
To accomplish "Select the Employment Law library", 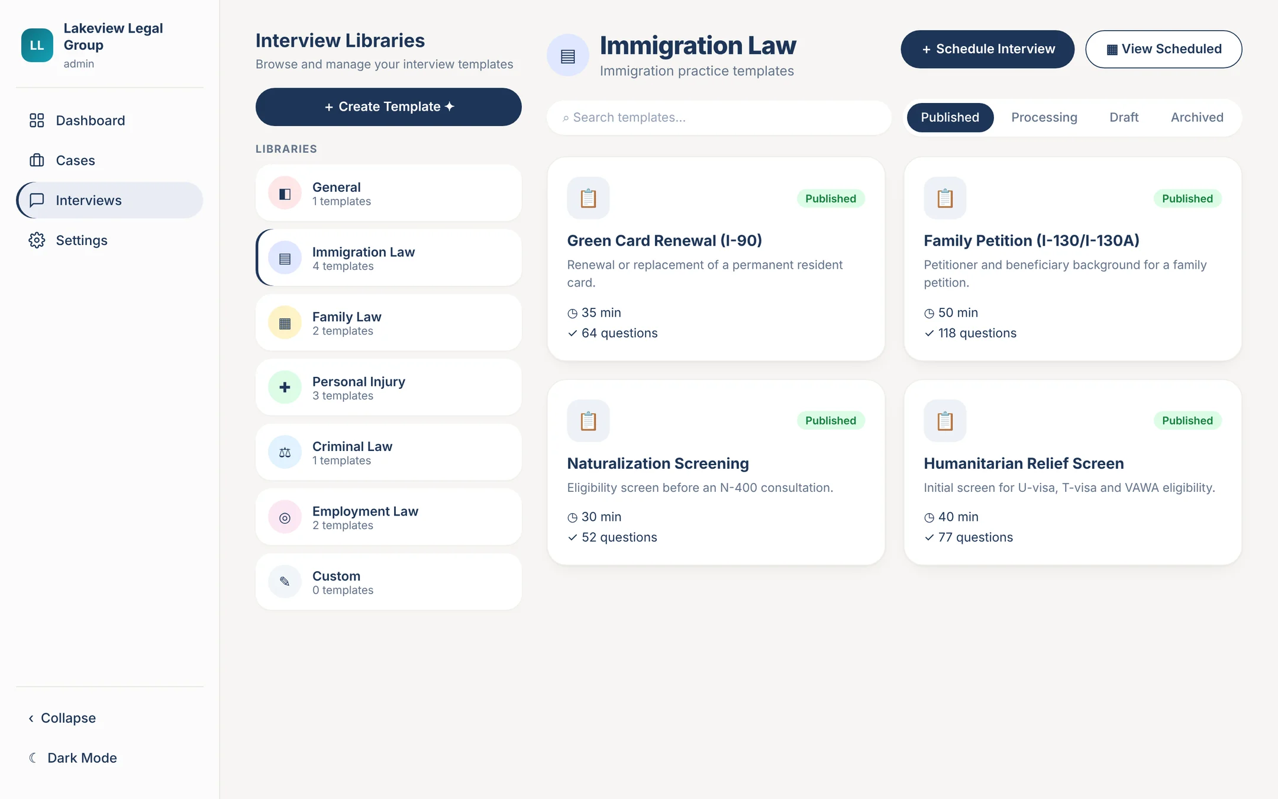I will (x=388, y=517).
